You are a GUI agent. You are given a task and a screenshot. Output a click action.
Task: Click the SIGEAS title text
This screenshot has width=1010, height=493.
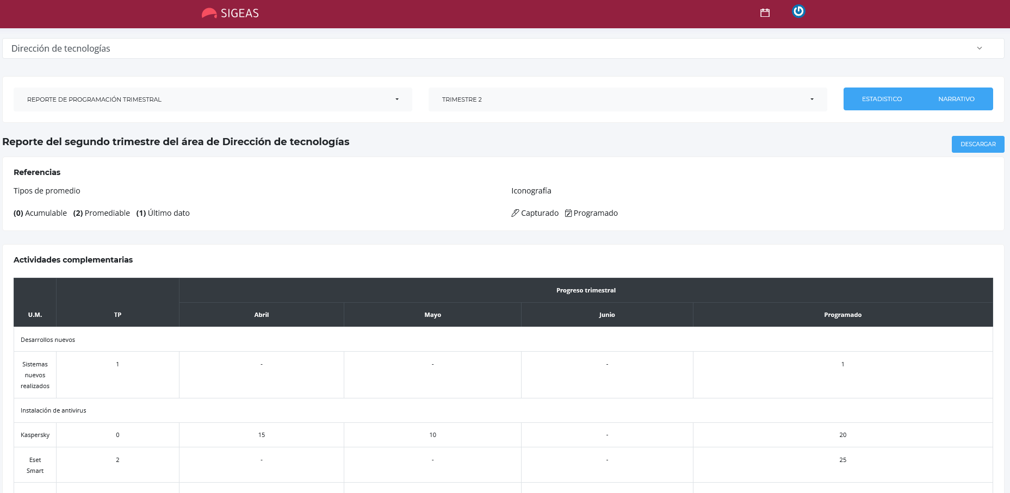point(240,13)
